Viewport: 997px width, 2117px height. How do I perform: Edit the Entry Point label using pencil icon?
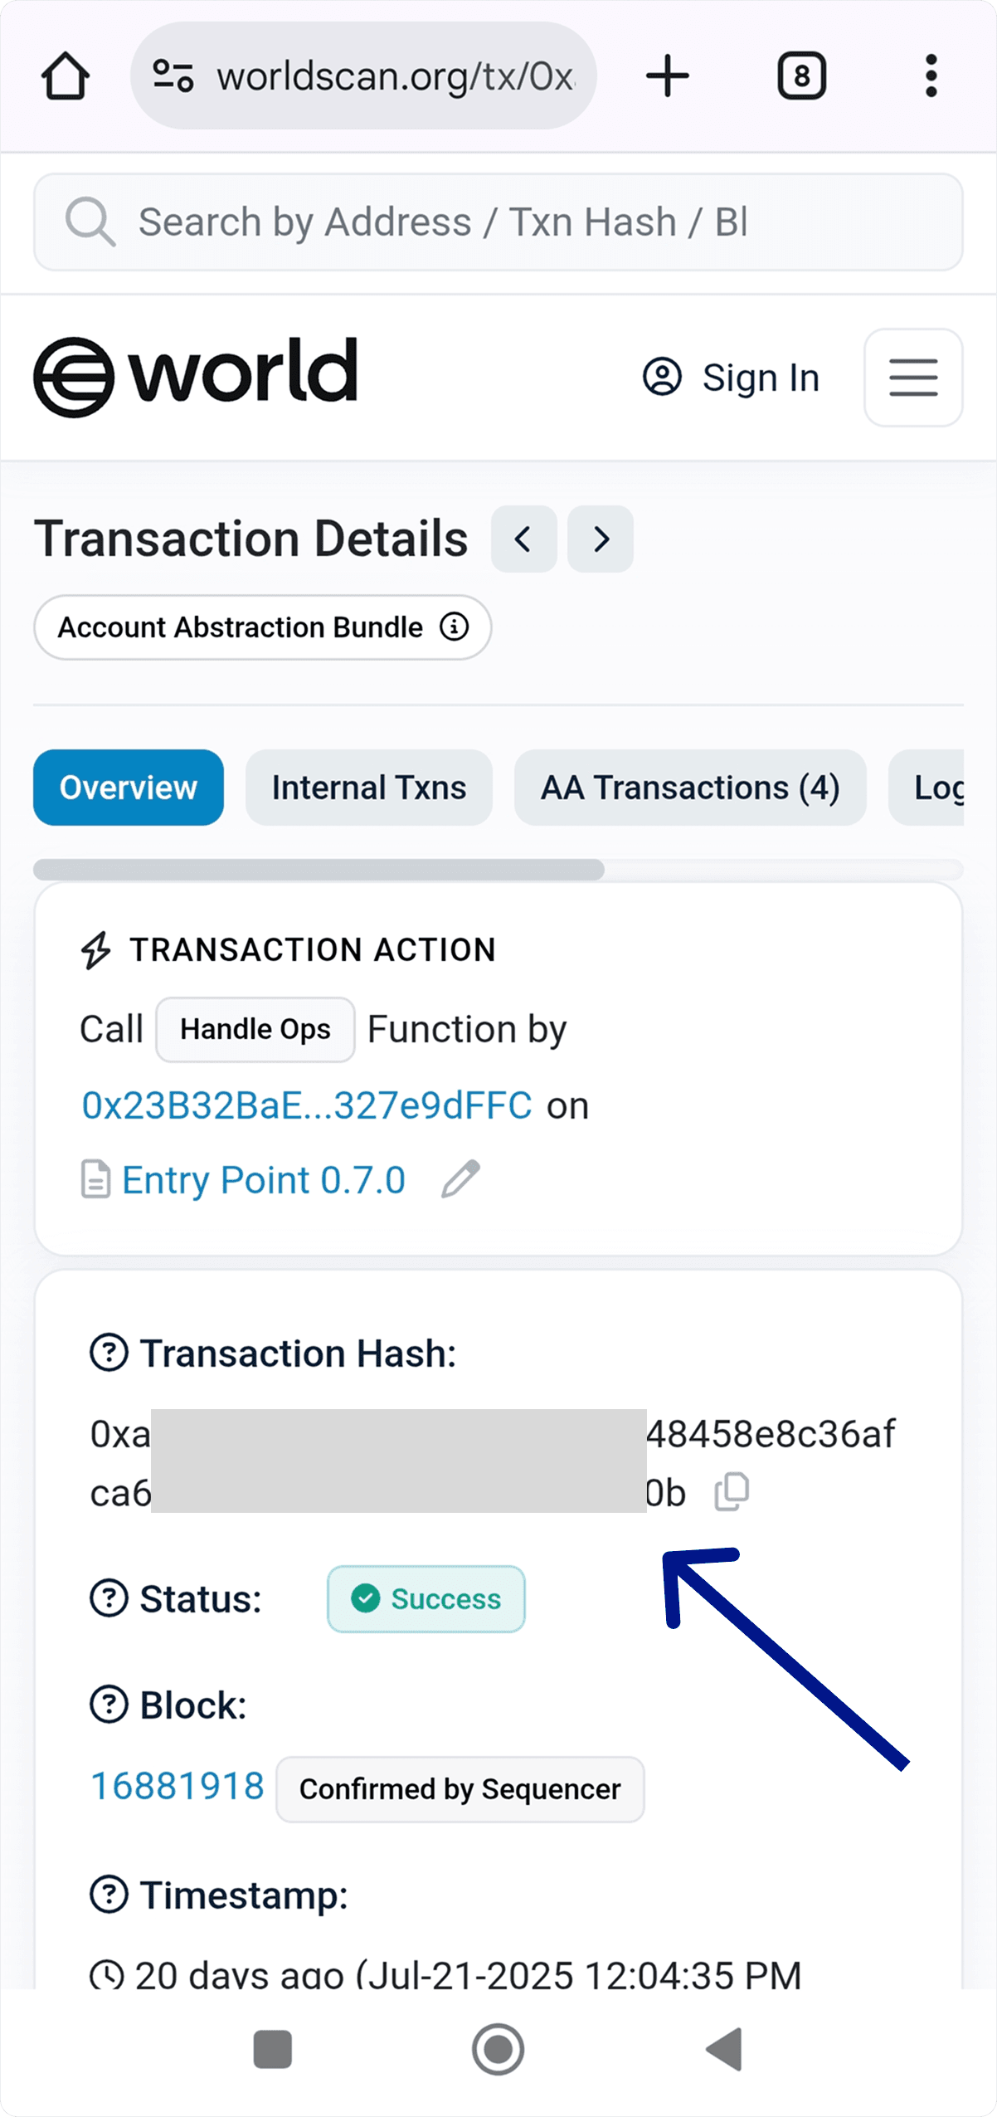pos(461,1178)
